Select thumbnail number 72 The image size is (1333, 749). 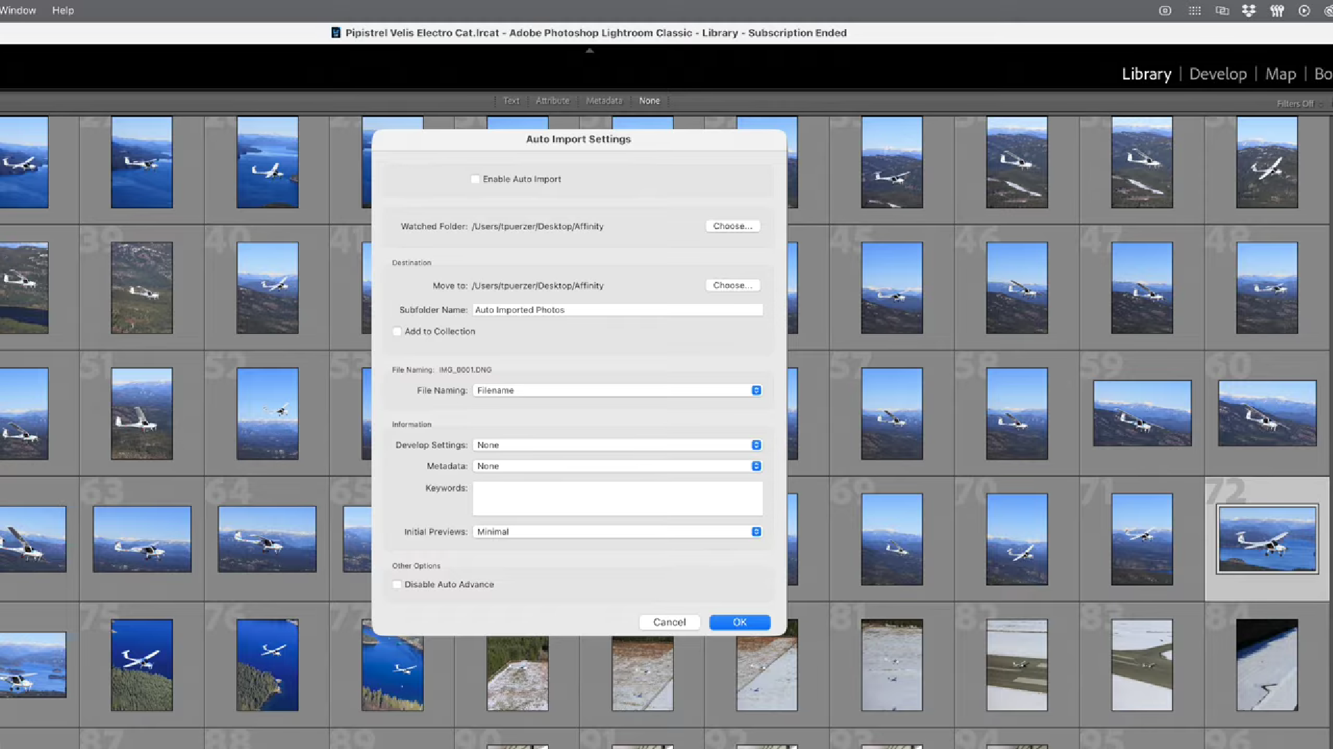tap(1267, 539)
